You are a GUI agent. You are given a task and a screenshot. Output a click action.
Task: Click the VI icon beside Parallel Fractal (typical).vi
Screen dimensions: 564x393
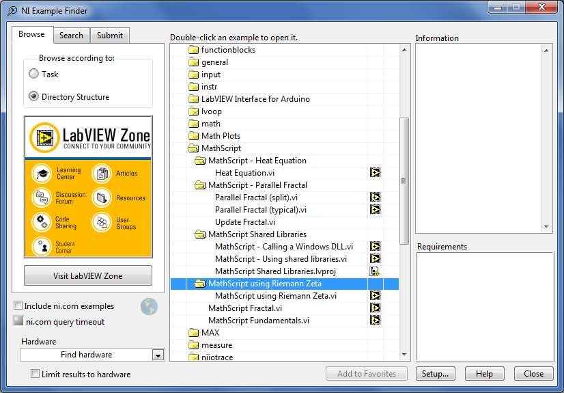tap(375, 209)
